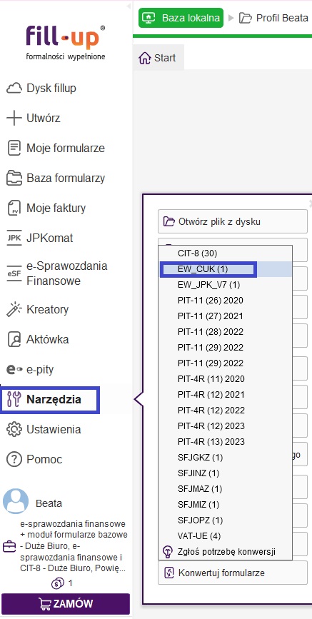Open Dysk fillup cloud icon
This screenshot has height=619, width=312.
click(x=14, y=89)
